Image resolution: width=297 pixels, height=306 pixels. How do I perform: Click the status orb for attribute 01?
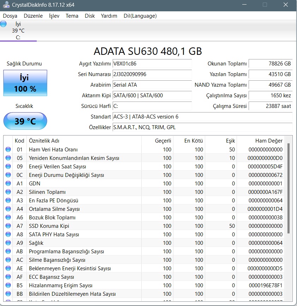click(8, 149)
